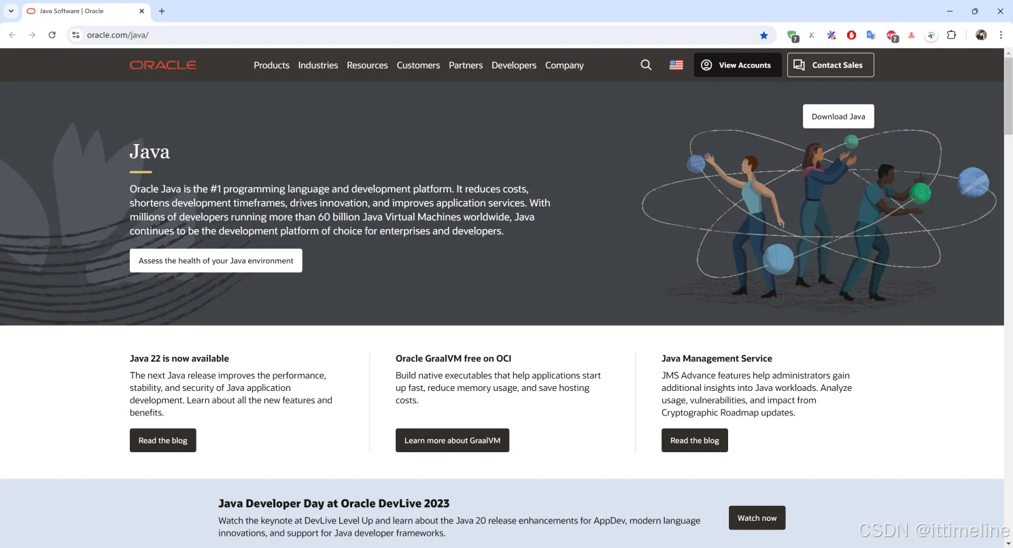
Task: Open the site information icon in address bar
Action: [x=75, y=35]
